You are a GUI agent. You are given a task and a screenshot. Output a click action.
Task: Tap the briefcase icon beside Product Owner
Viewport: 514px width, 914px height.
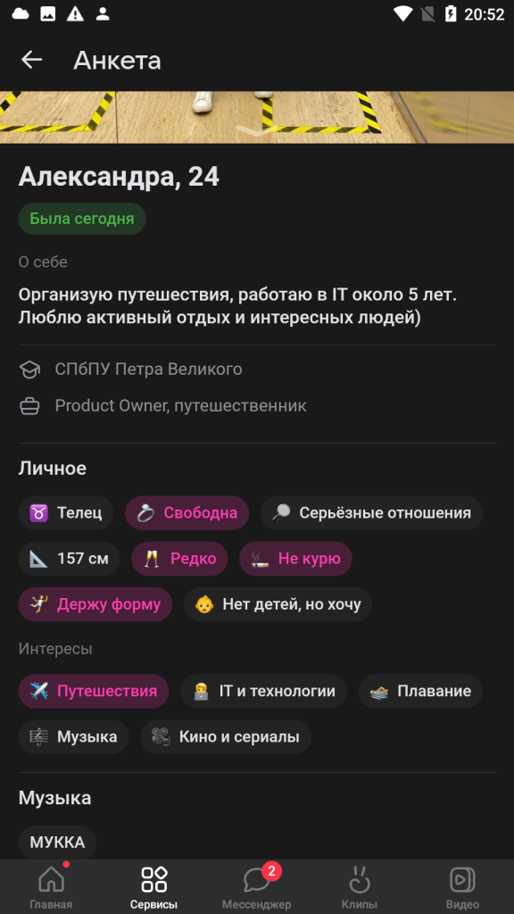click(29, 406)
